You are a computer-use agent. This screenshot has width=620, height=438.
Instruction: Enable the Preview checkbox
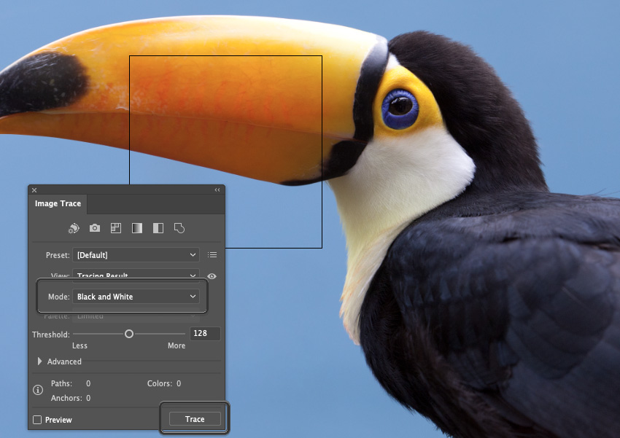38,420
